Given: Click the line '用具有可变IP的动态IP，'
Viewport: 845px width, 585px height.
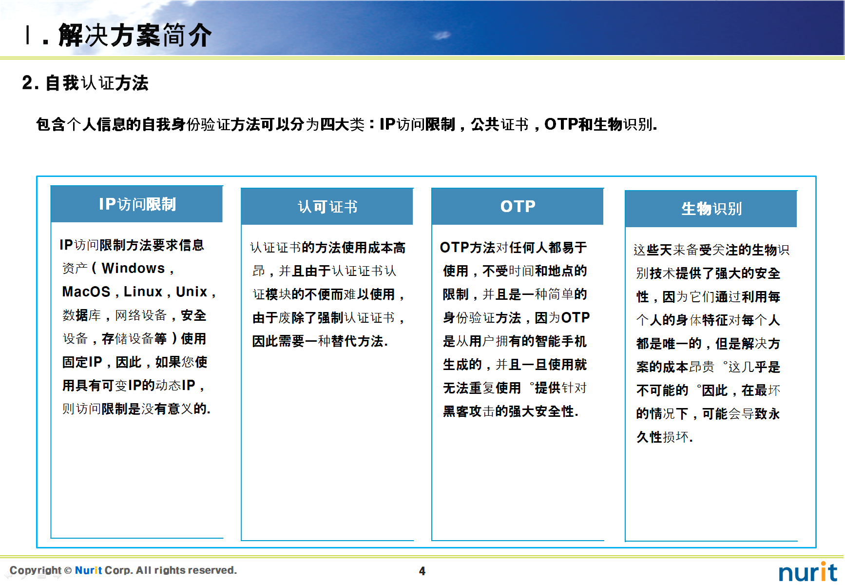Looking at the screenshot, I should [133, 385].
